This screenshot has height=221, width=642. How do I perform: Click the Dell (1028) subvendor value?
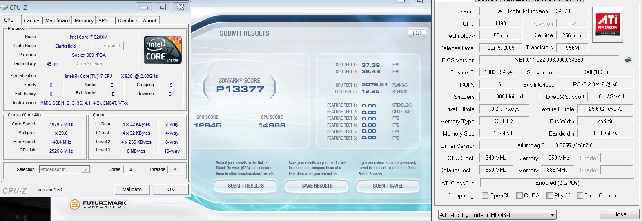click(x=595, y=72)
